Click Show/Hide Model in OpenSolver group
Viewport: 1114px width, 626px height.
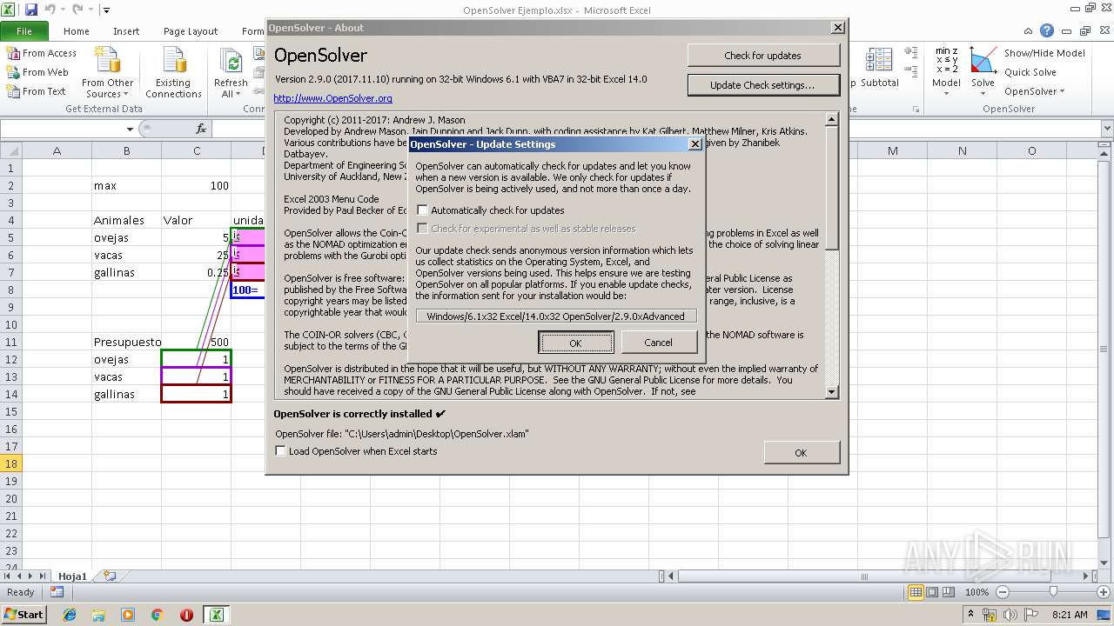(x=1044, y=53)
